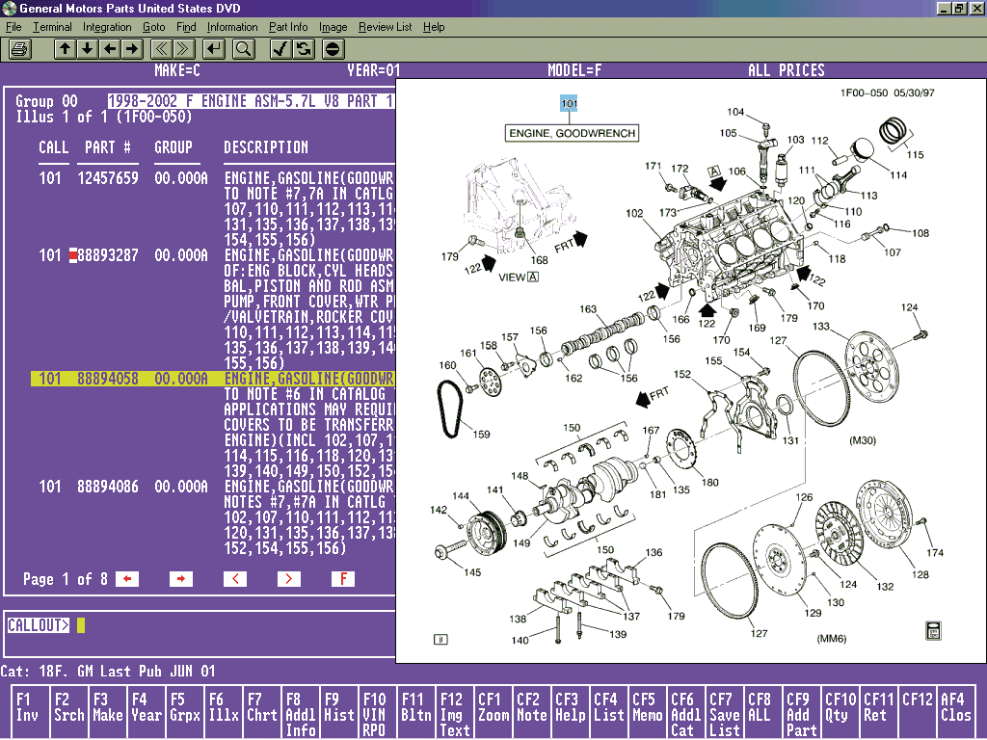Image resolution: width=987 pixels, height=740 pixels.
Task: Click the stop/cancel toolbar icon
Action: click(332, 48)
